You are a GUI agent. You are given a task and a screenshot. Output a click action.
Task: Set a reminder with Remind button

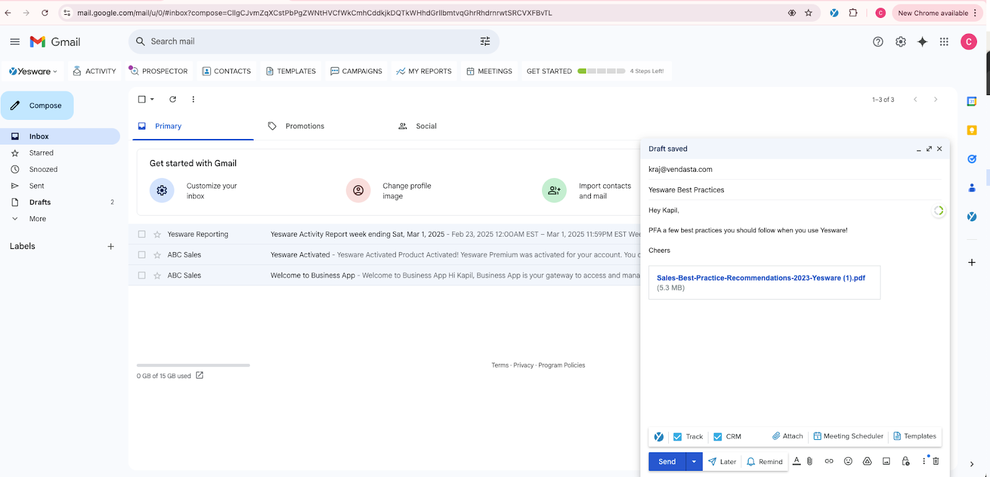pos(765,462)
